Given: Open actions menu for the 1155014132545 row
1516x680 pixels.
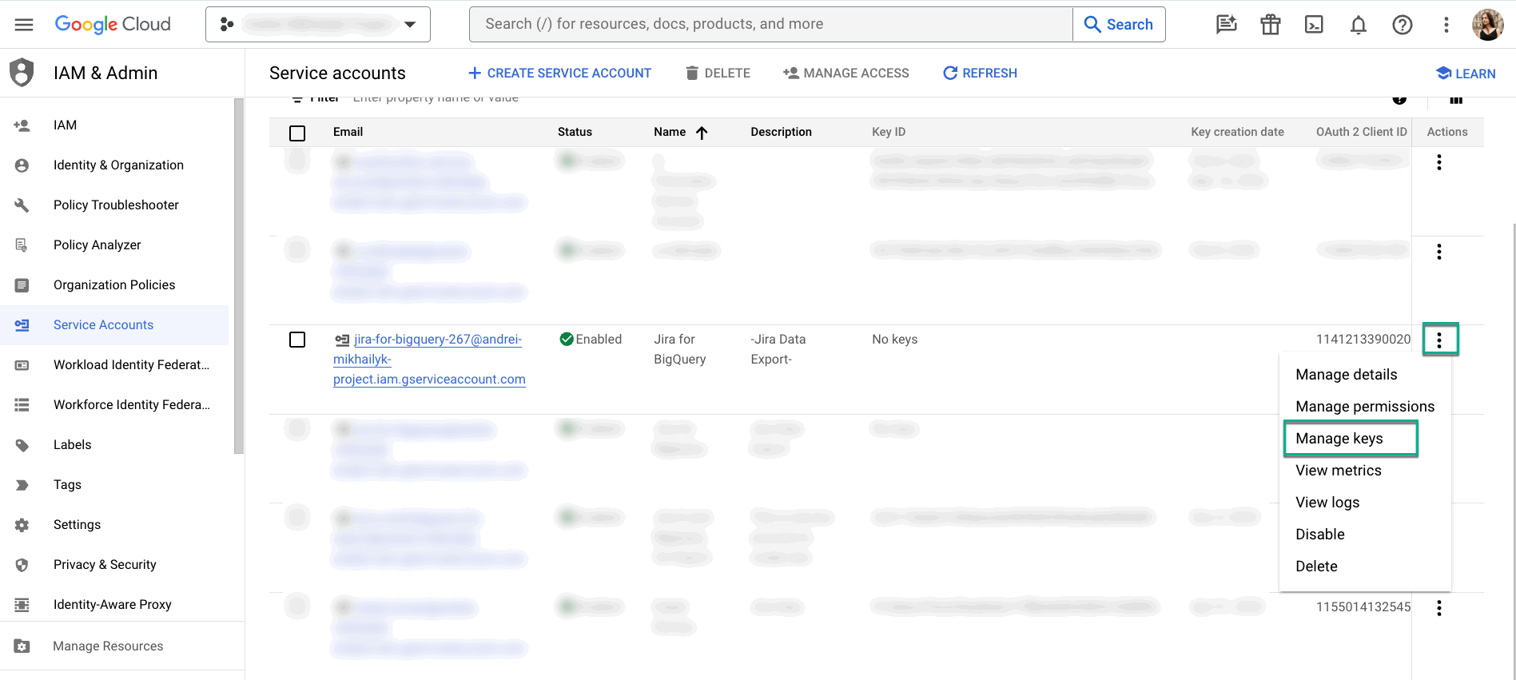Looking at the screenshot, I should (1439, 608).
